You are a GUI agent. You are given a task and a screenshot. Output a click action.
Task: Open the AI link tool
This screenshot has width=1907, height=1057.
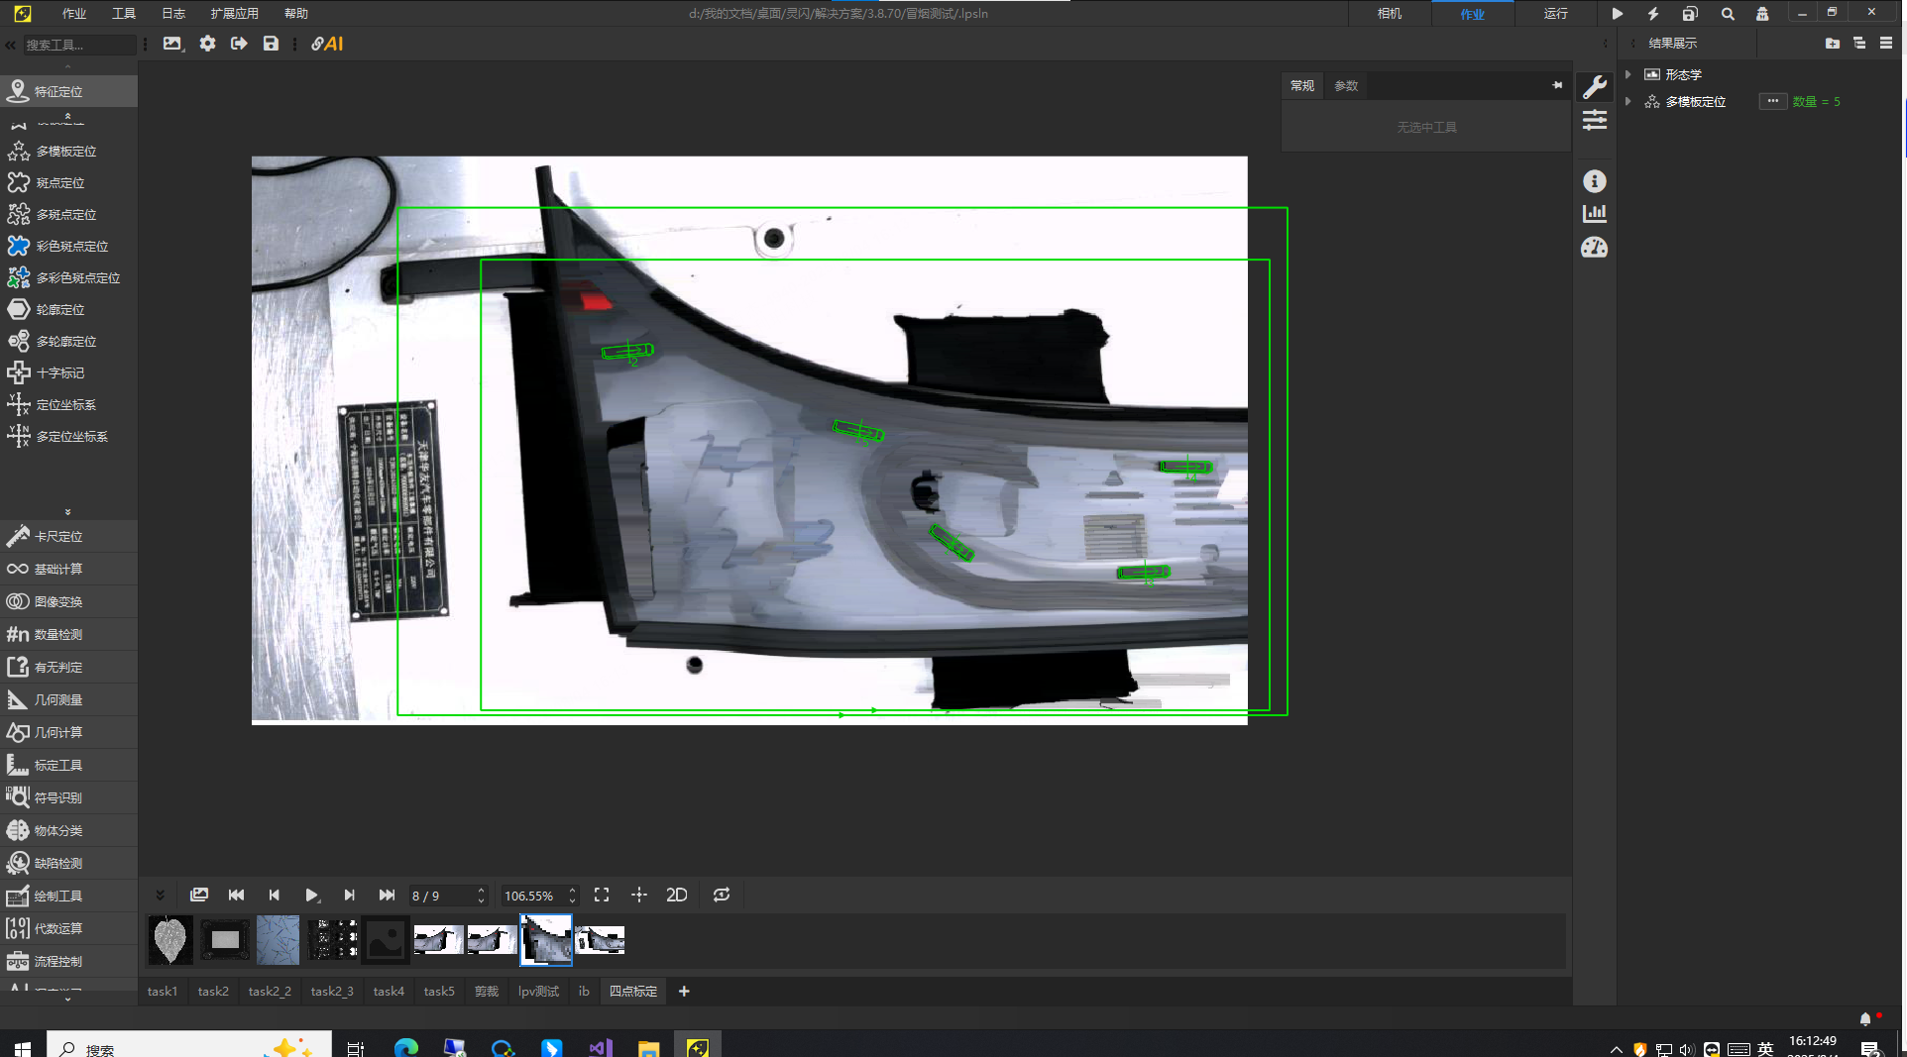327,44
